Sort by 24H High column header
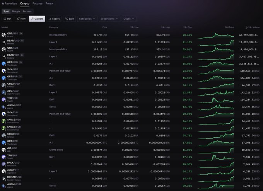Image resolution: width=263 pixels, height=191 pixels. [166, 27]
